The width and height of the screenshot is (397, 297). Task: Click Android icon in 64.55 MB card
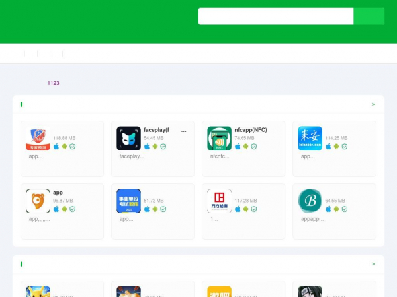(336, 209)
